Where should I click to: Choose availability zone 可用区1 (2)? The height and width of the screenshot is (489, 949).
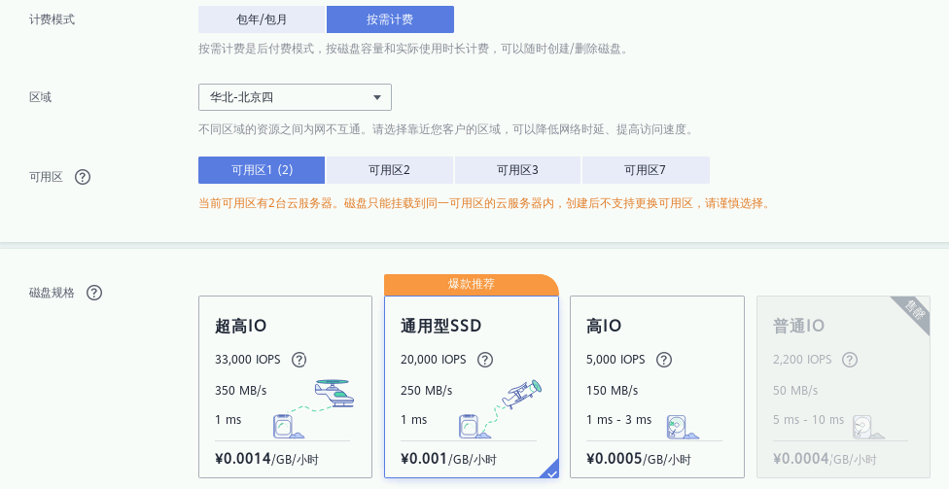[x=262, y=170]
